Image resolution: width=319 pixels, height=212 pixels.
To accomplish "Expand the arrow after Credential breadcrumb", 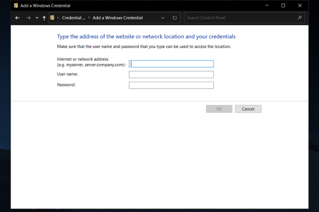I will pyautogui.click(x=89, y=18).
